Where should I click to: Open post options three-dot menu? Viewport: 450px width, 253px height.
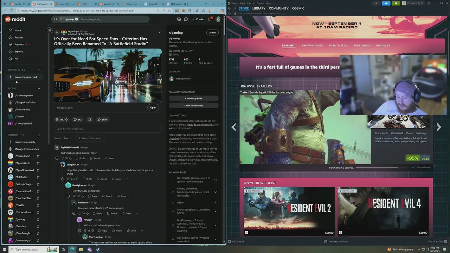click(160, 32)
